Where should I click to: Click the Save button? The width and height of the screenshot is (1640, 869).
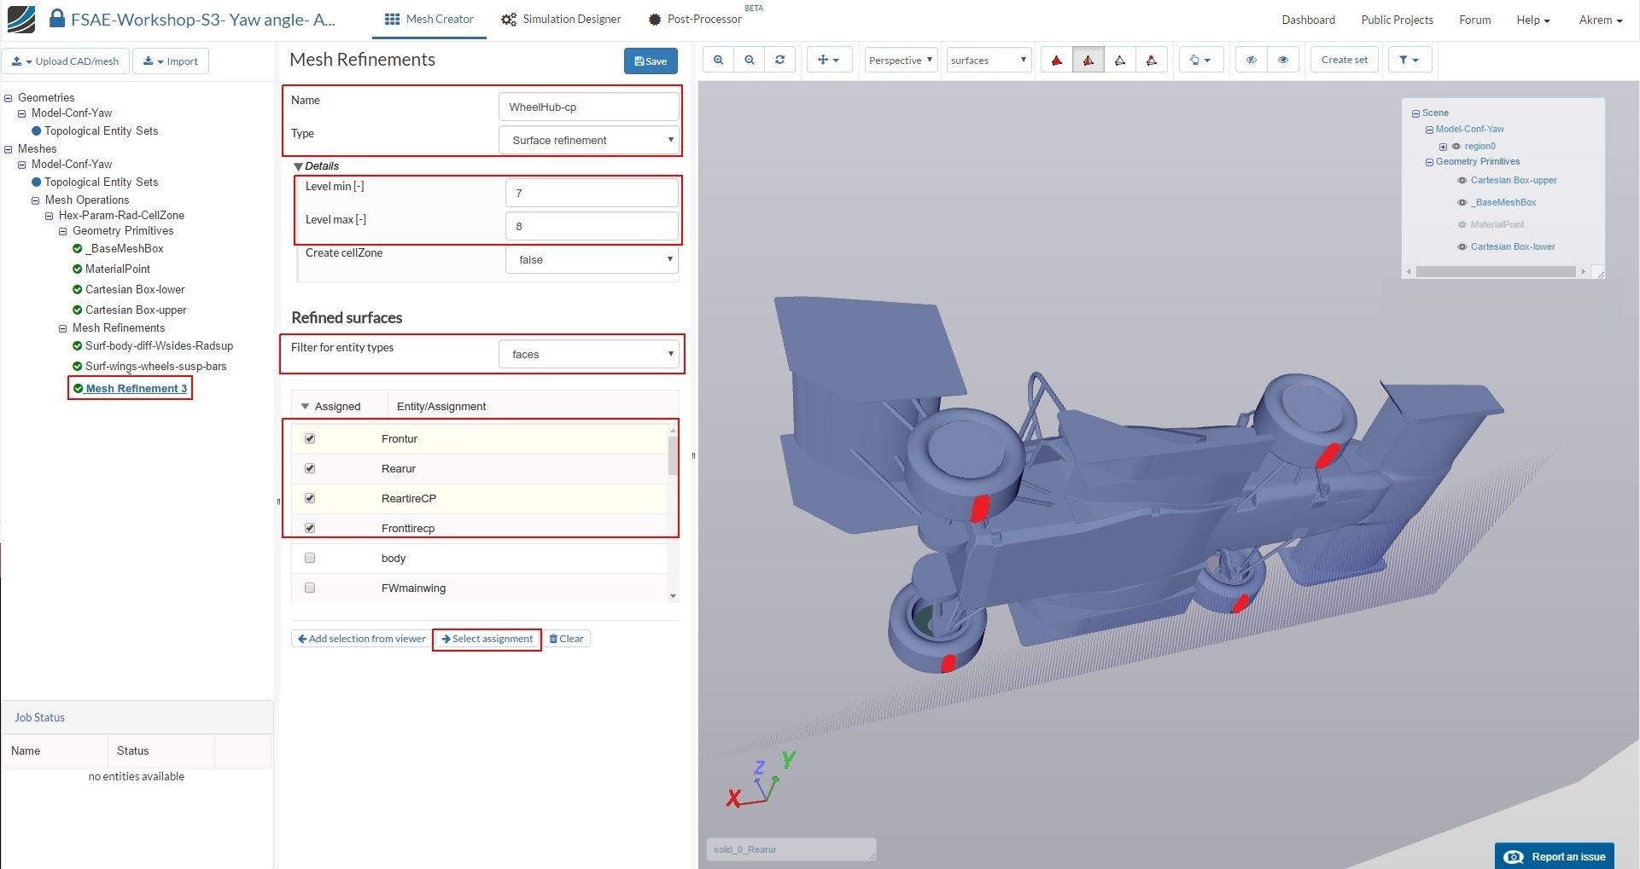click(651, 61)
